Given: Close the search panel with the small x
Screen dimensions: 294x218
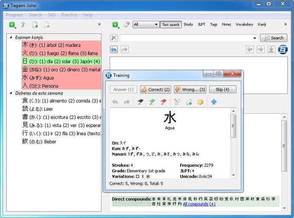Looking at the screenshot, I should click(x=285, y=24).
